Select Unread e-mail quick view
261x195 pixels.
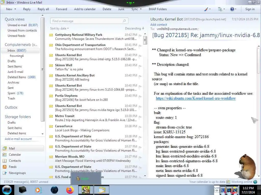(x=23, y=25)
